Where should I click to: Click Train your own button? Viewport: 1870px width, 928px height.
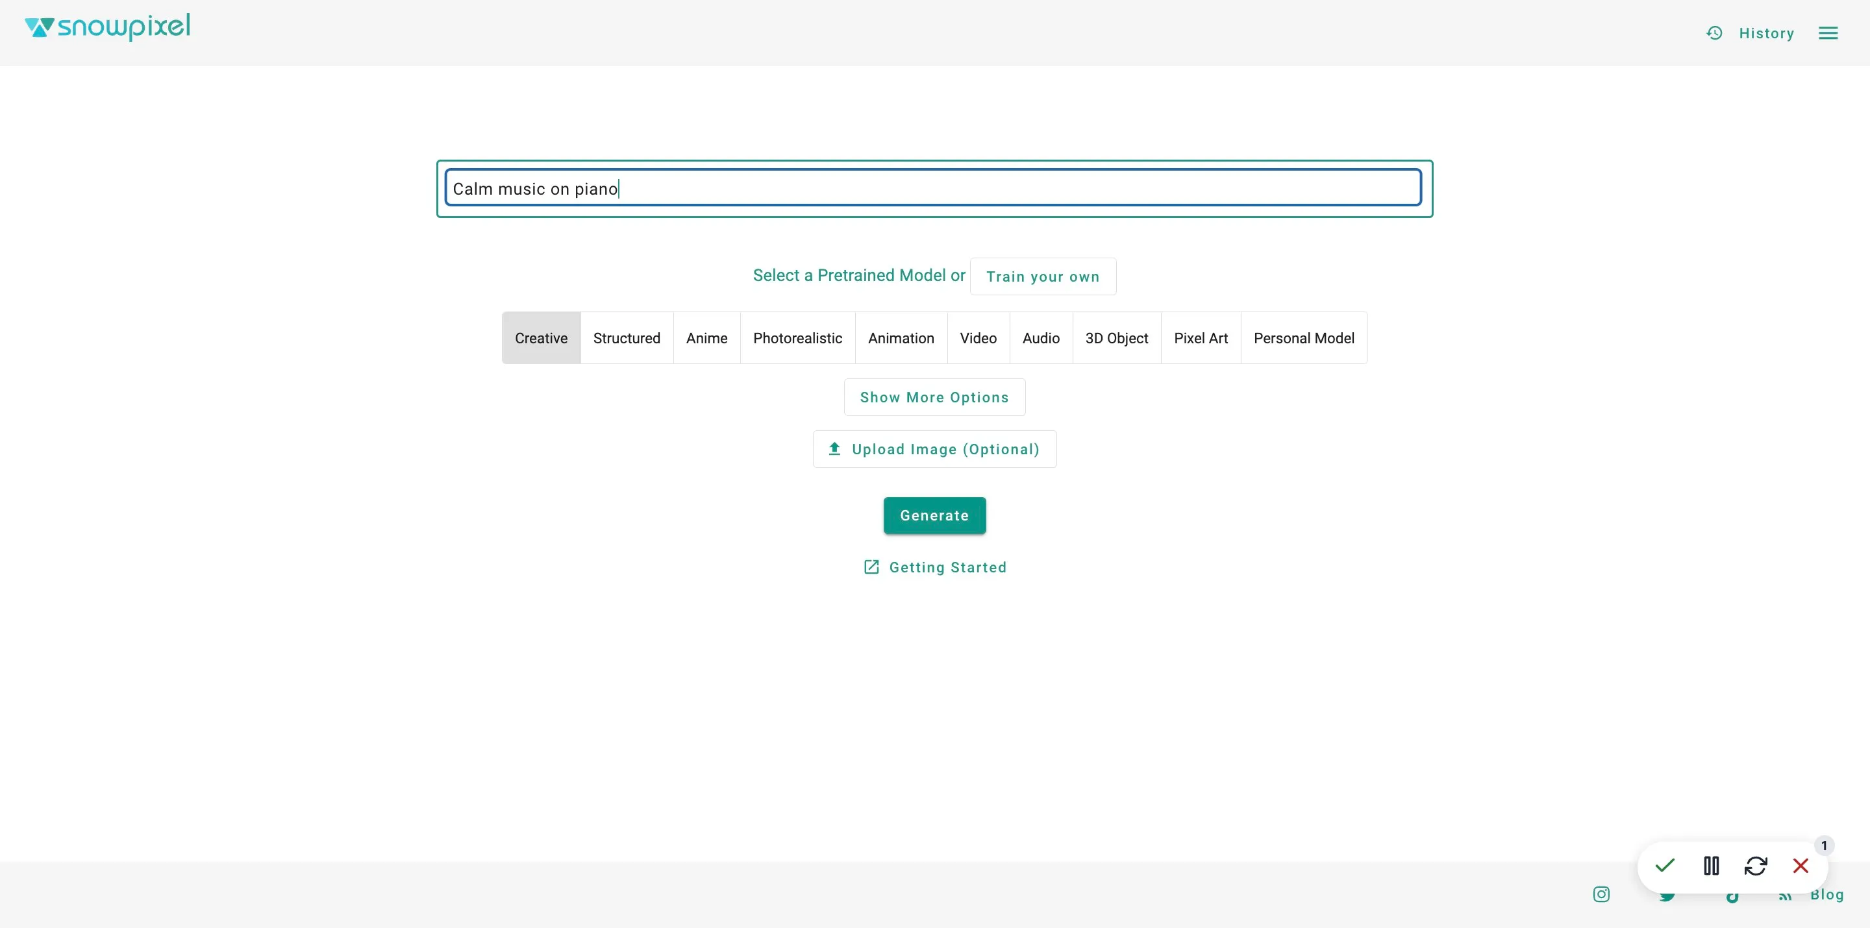(x=1042, y=276)
